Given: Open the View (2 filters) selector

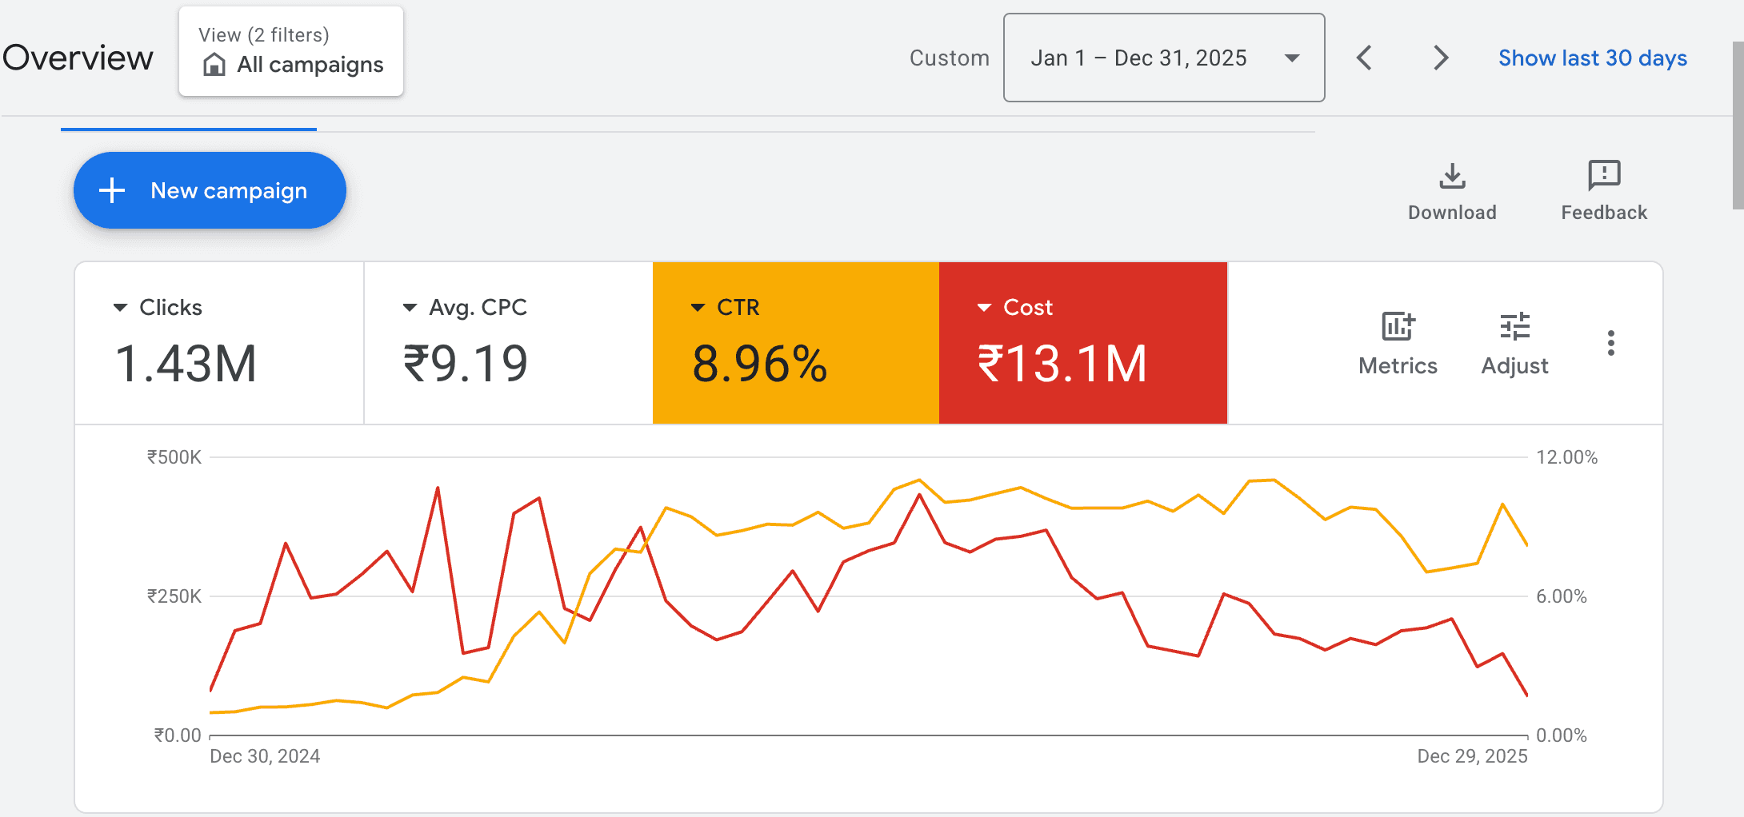Looking at the screenshot, I should 291,51.
